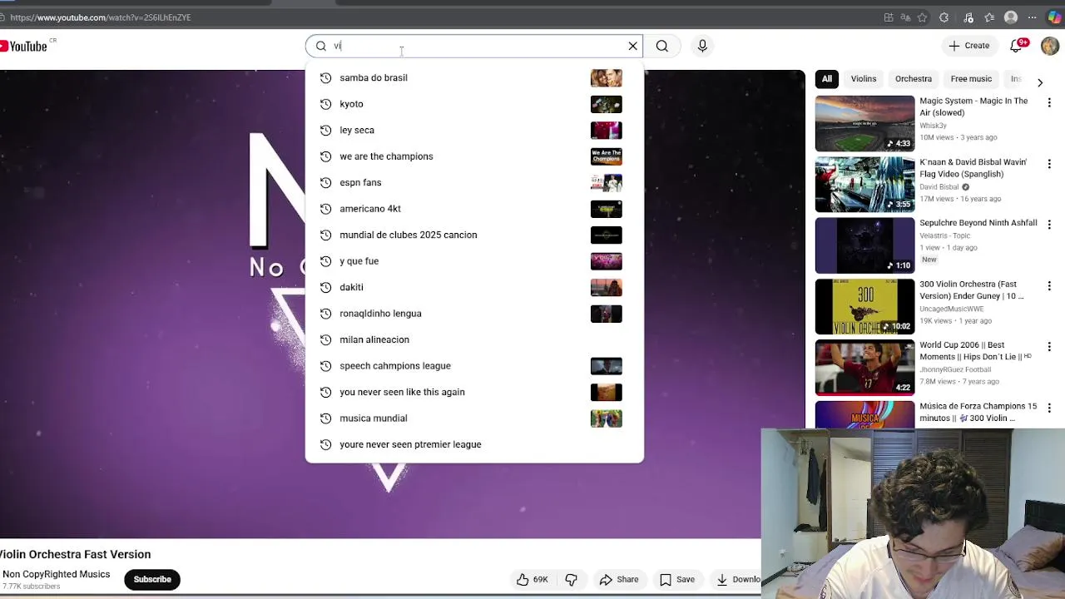1065x599 pixels.
Task: Open "K'naan & David Bisbal Wavin' Flag" video
Action: click(973, 168)
